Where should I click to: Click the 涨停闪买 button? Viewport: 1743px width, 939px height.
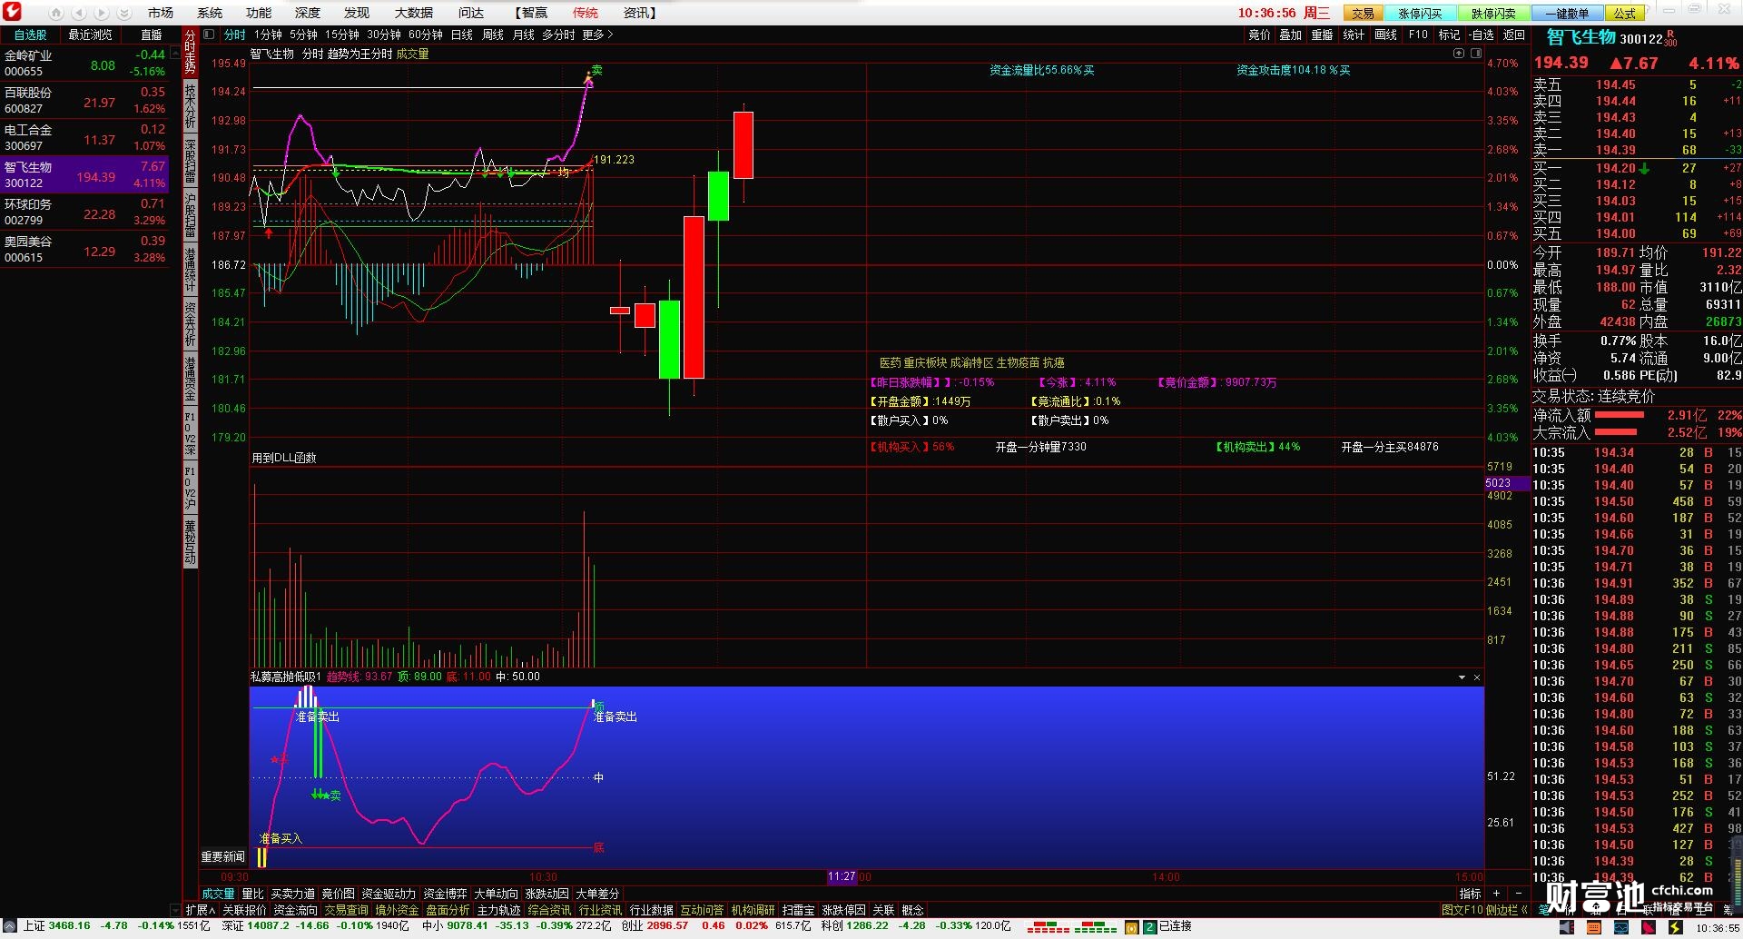(1420, 13)
